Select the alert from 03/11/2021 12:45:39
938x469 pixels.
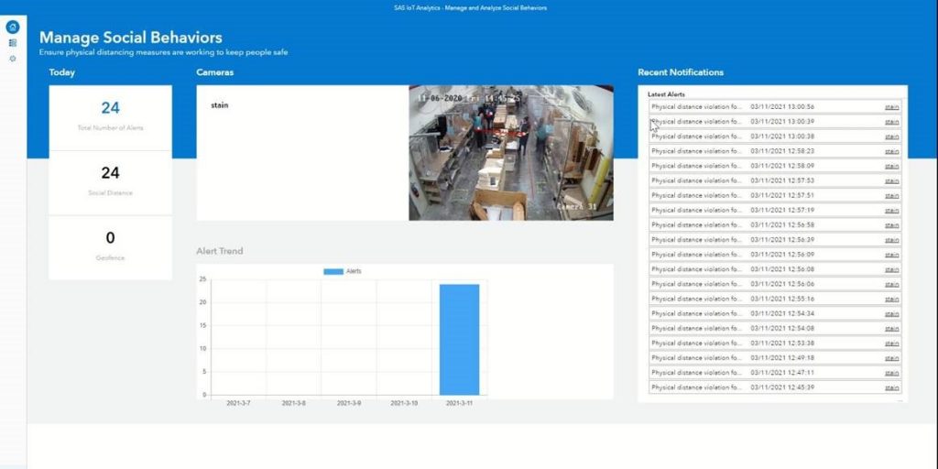coord(774,387)
